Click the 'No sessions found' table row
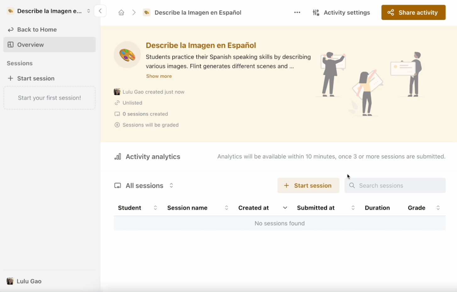This screenshot has width=457, height=292. (280, 223)
